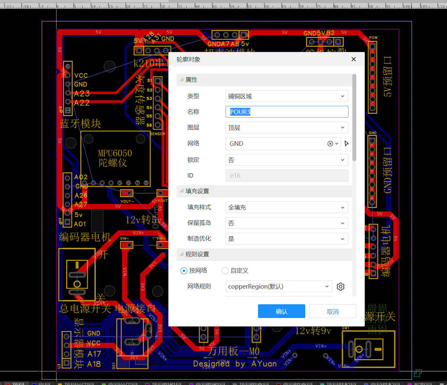
Task: Open the 制造优化 dropdown
Action: (287, 239)
